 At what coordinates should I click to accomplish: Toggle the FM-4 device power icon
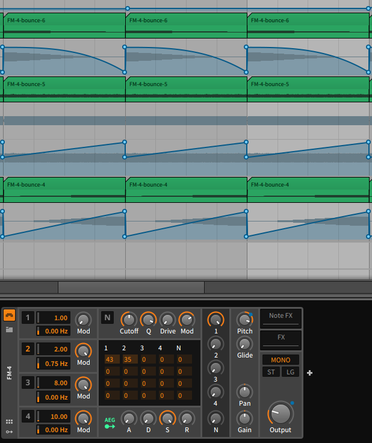click(9, 315)
